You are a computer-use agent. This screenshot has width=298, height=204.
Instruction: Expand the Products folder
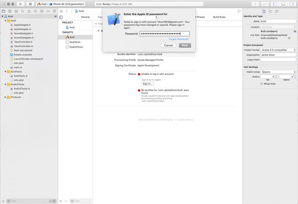[x=5, y=97]
